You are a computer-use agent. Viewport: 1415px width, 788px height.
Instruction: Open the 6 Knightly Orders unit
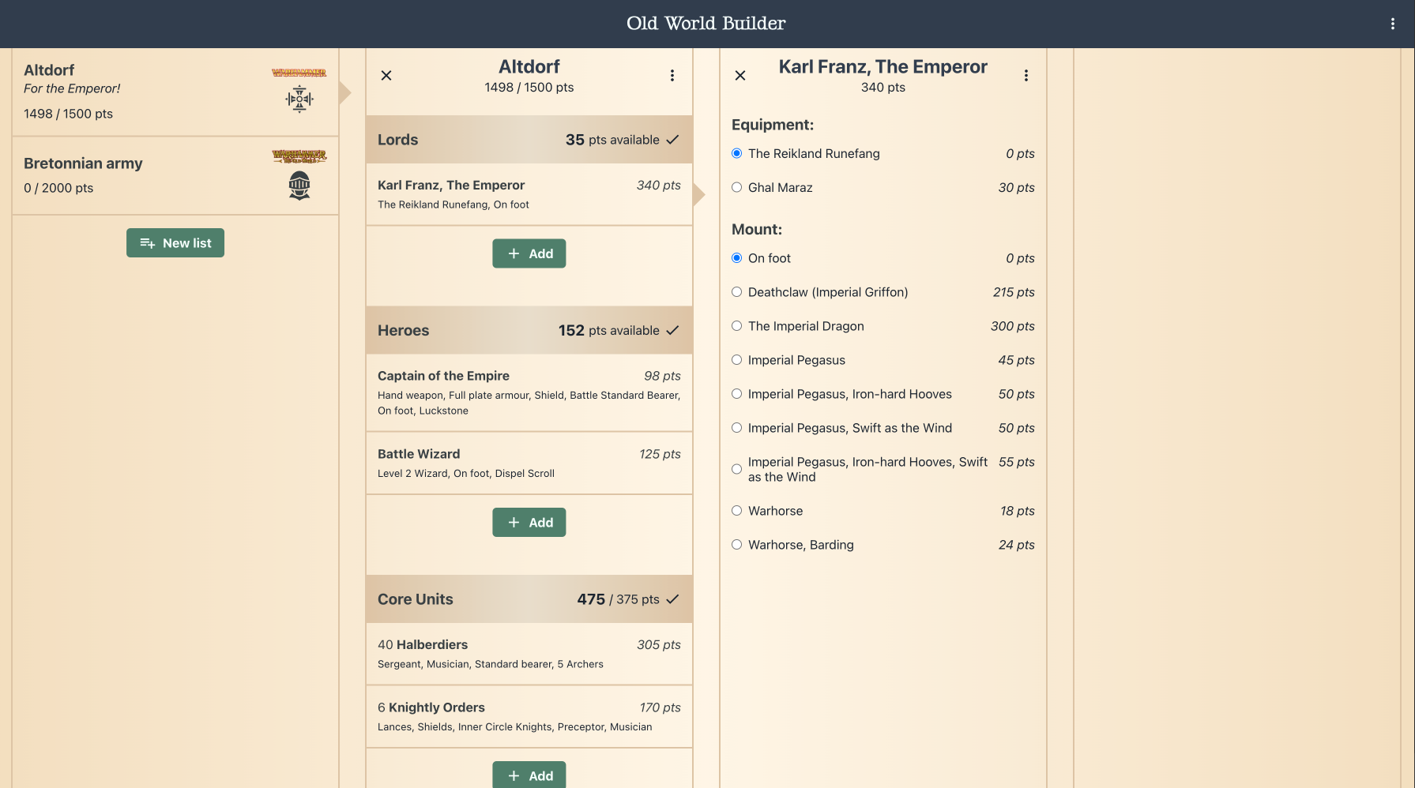529,717
